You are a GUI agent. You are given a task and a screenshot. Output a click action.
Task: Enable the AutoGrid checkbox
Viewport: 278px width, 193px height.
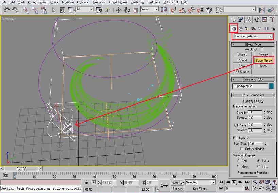261,49
